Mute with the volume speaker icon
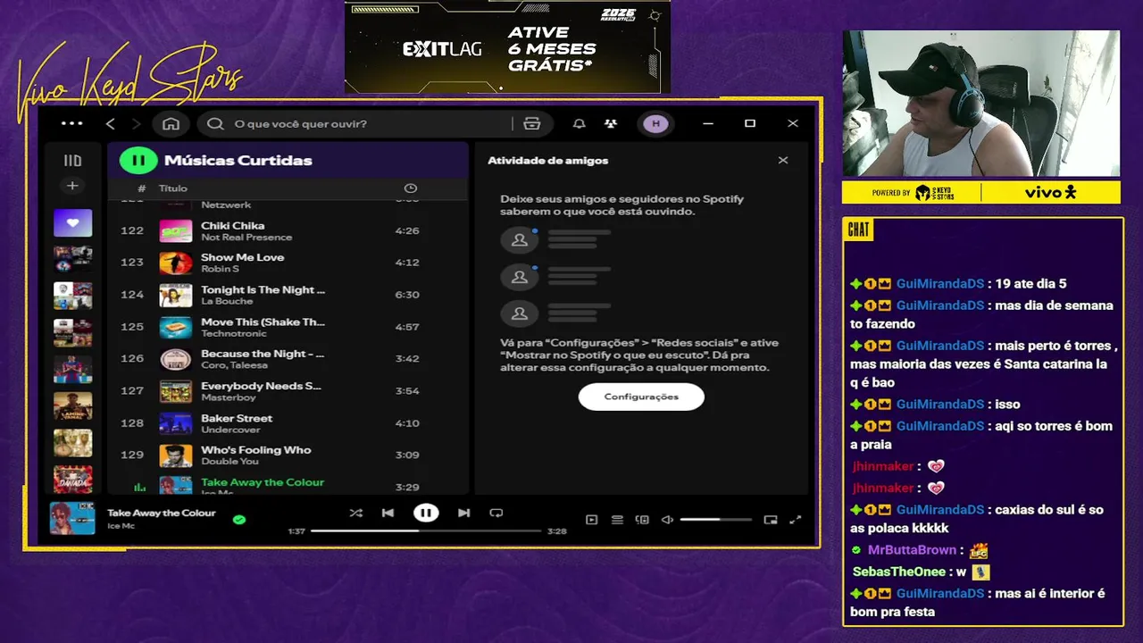The width and height of the screenshot is (1143, 643). pyautogui.click(x=667, y=520)
